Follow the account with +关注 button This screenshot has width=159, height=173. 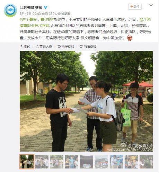pyautogui.click(x=135, y=7)
